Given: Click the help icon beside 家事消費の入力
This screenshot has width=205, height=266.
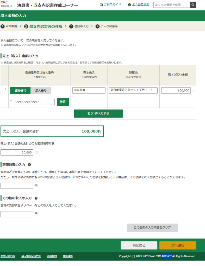Looking at the screenshot, I should click(x=29, y=165).
